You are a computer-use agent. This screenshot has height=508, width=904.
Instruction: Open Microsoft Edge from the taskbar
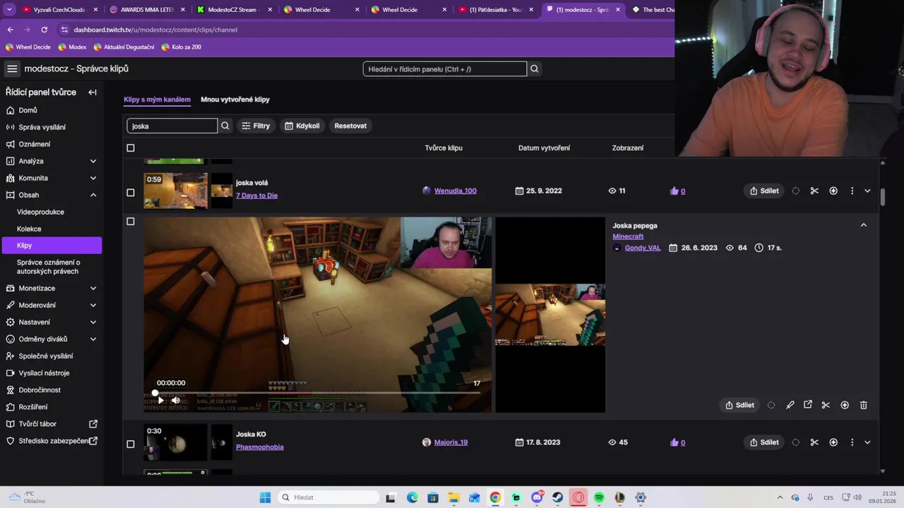(x=412, y=497)
